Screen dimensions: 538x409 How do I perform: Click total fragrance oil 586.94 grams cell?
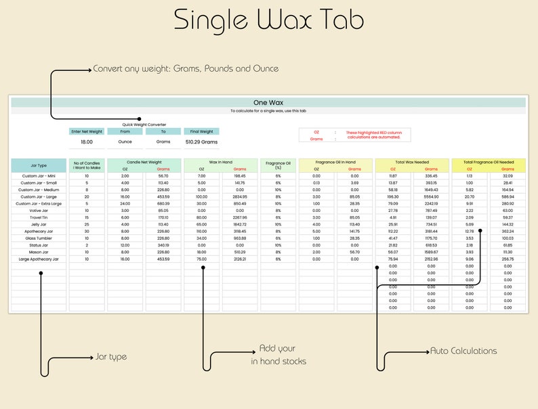(508, 197)
